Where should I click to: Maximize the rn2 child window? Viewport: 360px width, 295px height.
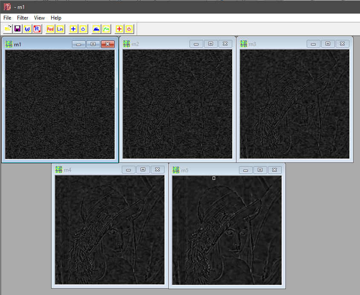210,44
